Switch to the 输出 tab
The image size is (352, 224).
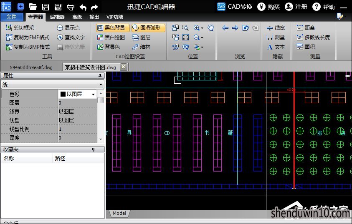point(94,17)
